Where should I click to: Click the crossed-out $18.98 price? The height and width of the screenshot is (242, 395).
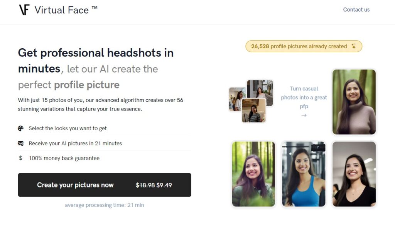click(x=145, y=185)
